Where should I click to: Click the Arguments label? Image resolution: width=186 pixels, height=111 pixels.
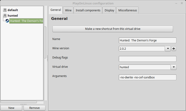click(60, 76)
